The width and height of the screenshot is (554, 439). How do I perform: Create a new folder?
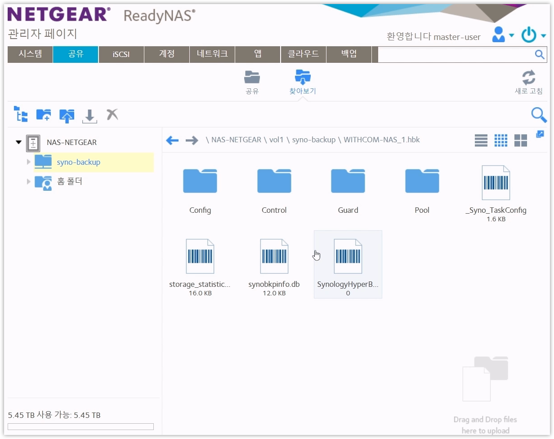click(43, 115)
